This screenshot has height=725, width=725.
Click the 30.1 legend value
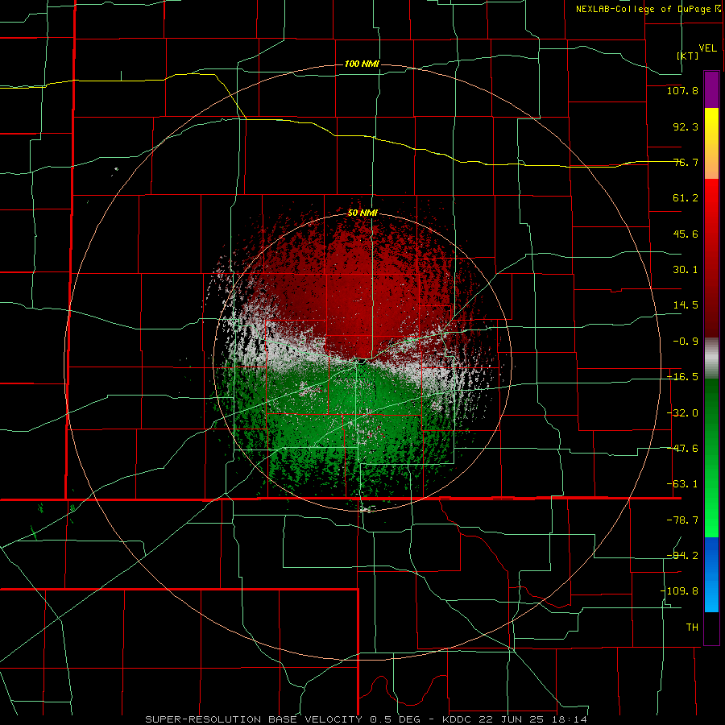686,270
